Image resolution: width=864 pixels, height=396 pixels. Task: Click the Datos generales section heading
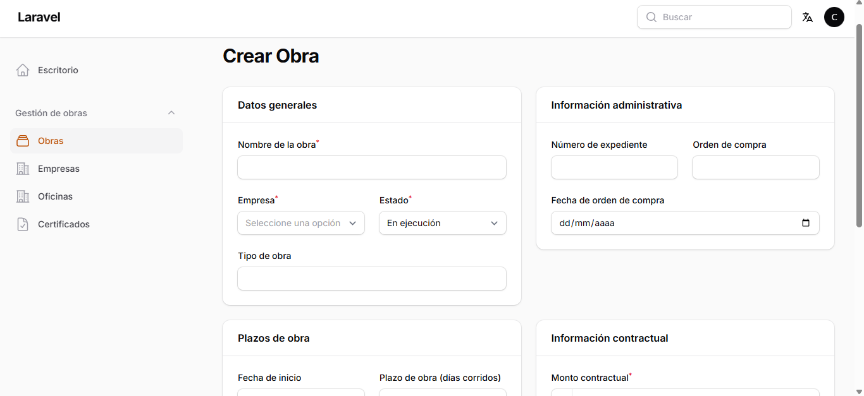click(277, 105)
